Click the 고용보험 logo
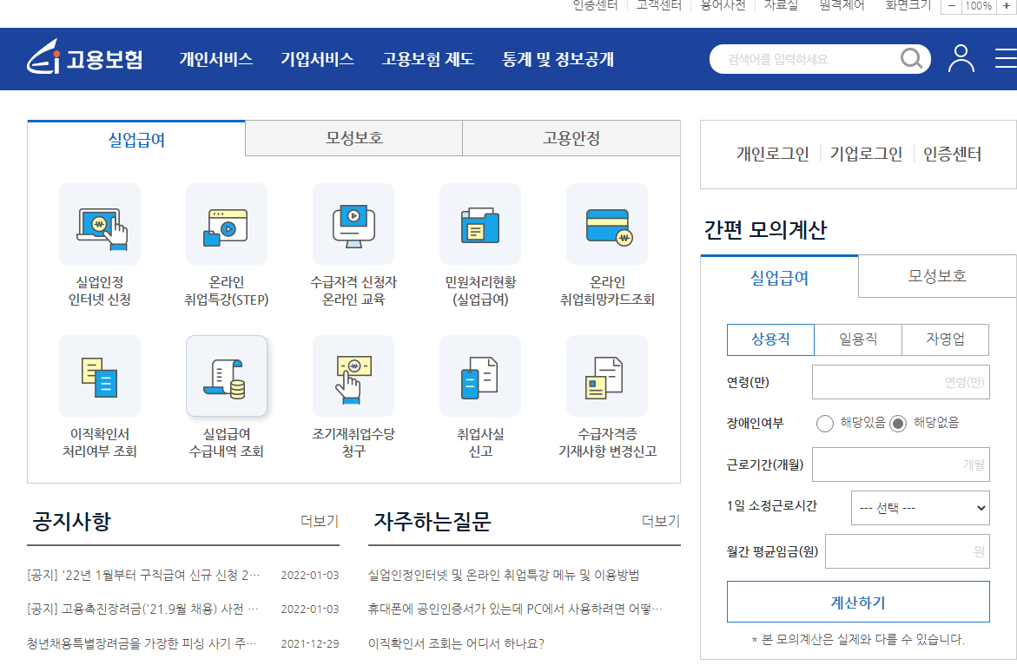The height and width of the screenshot is (672, 1017). click(x=84, y=57)
